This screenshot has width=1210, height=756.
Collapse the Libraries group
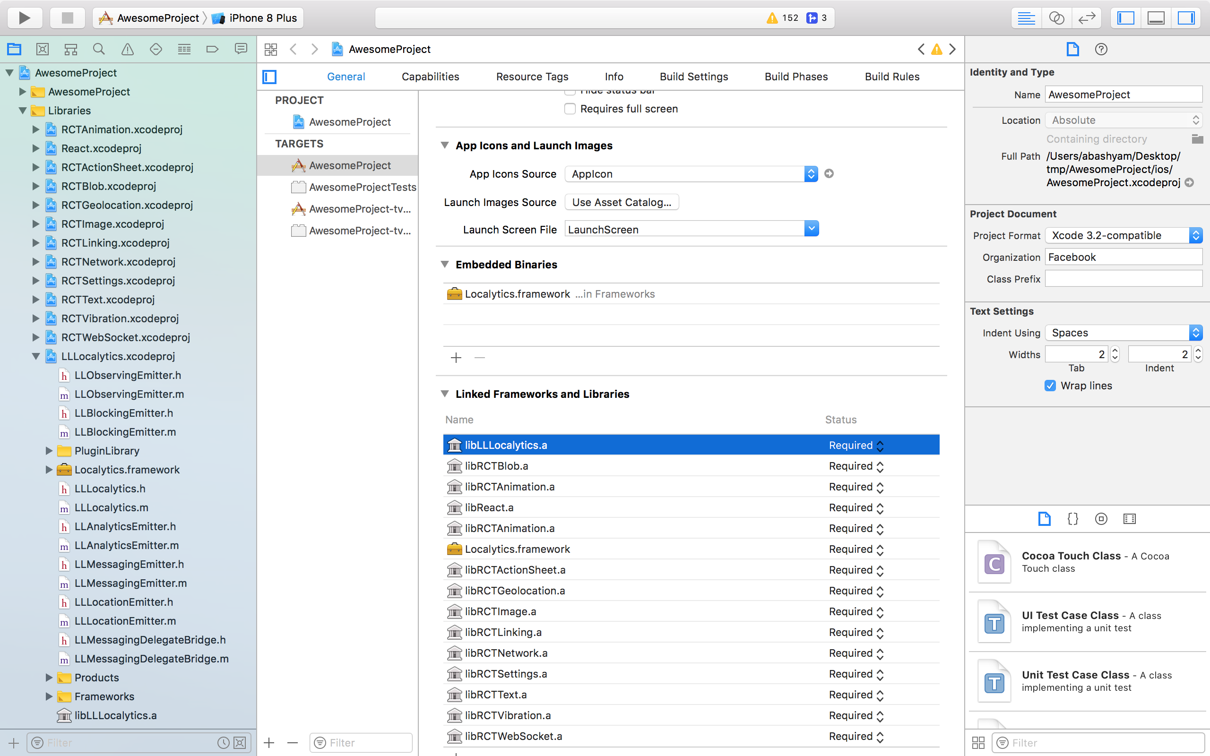click(x=23, y=111)
